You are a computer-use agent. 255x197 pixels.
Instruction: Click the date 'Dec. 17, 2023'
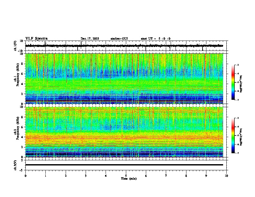click(90, 39)
